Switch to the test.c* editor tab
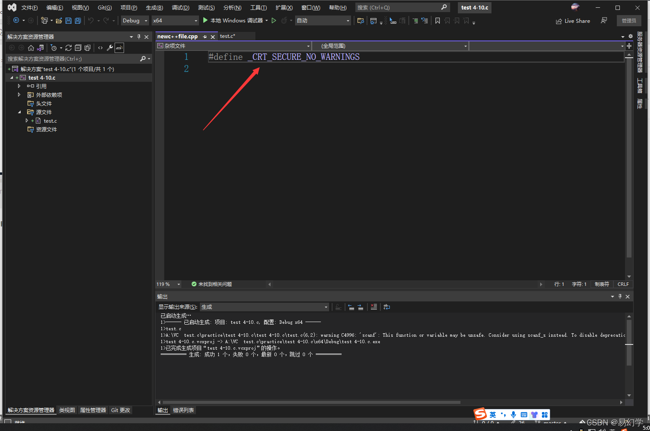Image resolution: width=650 pixels, height=431 pixels. pyautogui.click(x=227, y=36)
